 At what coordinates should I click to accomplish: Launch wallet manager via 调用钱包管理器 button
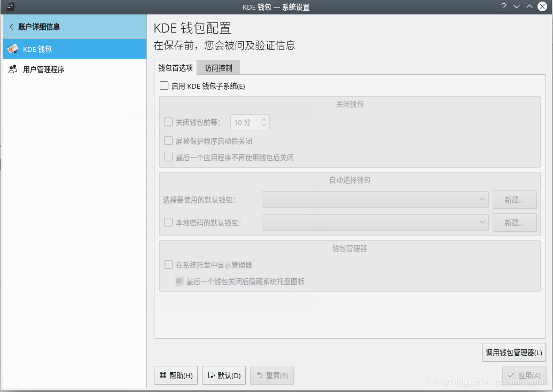(x=514, y=352)
